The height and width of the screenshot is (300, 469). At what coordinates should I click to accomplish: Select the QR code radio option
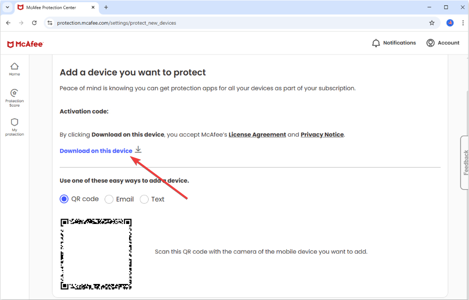click(64, 199)
